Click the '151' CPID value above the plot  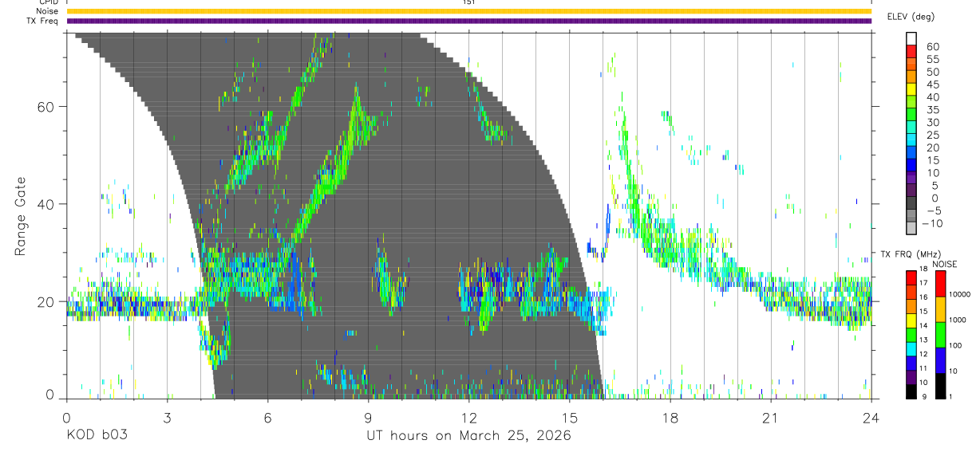click(468, 2)
